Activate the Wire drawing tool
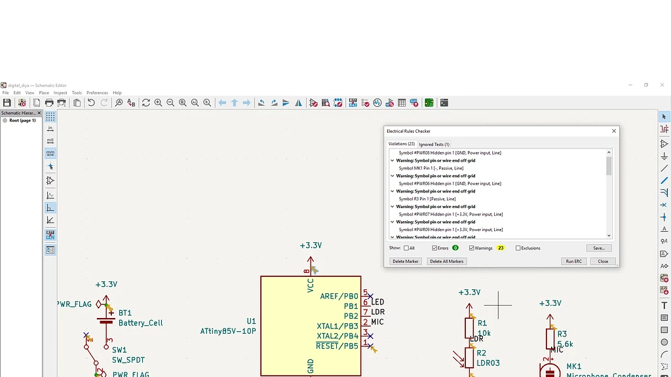The image size is (671, 377). (x=663, y=168)
